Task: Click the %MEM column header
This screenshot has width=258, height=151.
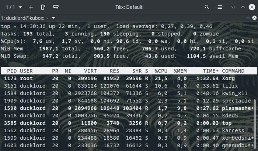Action: (180, 71)
